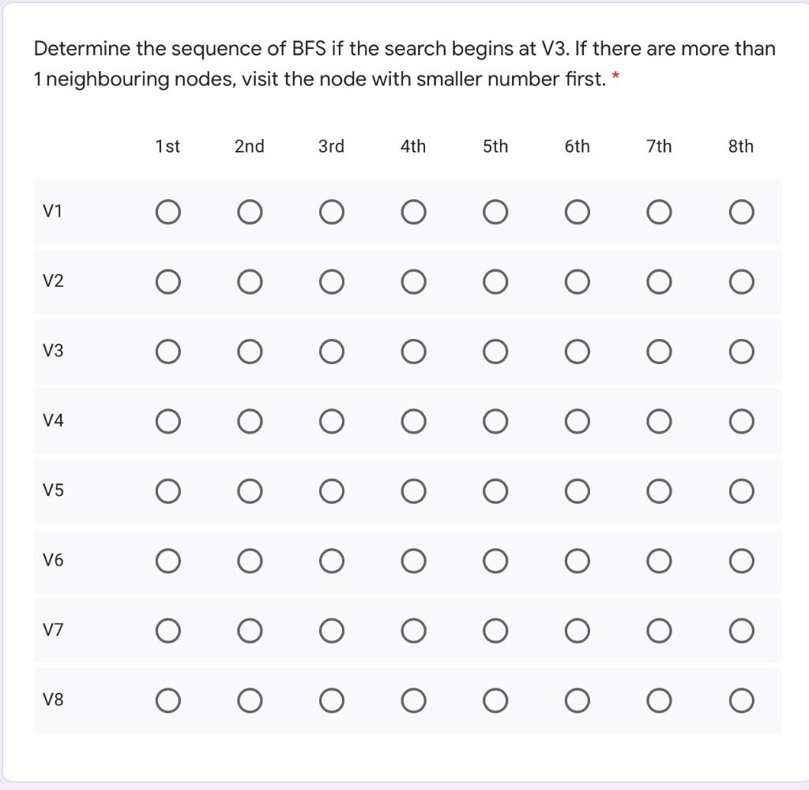Mark V5 as 2nd visited node
809x790 pixels.
click(x=250, y=491)
